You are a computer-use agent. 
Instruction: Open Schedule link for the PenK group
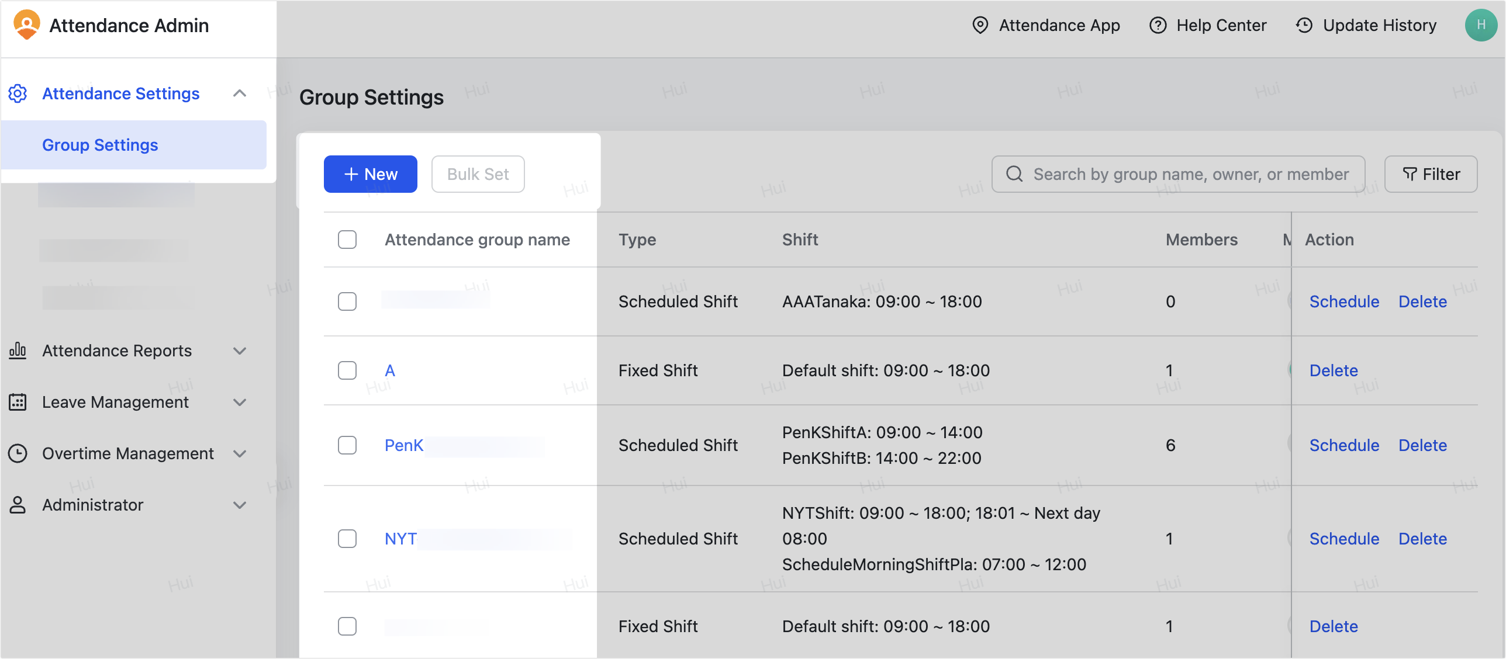coord(1344,445)
